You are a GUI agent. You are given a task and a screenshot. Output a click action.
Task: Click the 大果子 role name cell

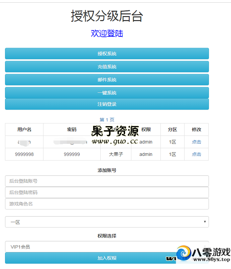pyautogui.click(x=116, y=154)
